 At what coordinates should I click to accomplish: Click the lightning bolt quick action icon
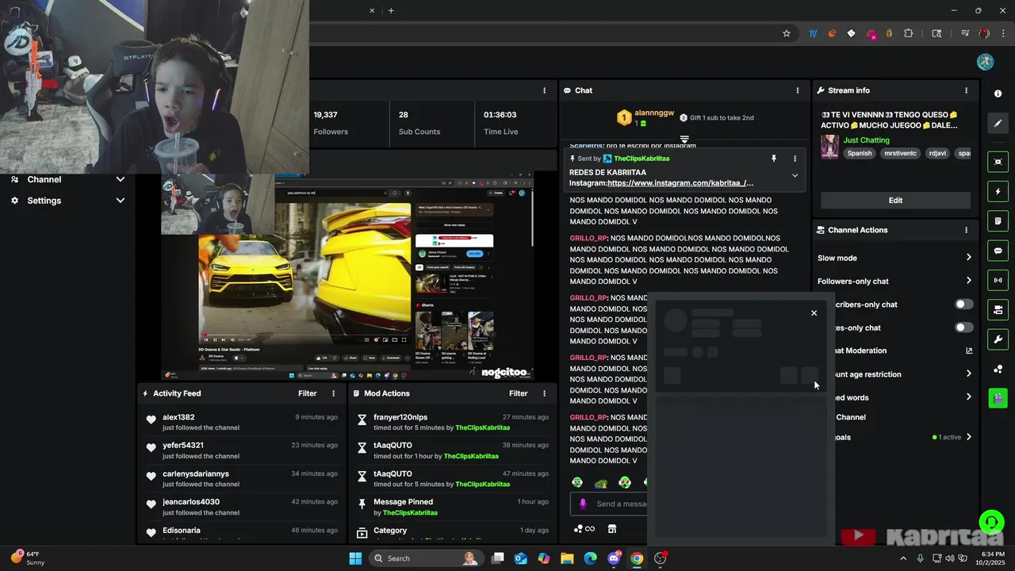998,191
